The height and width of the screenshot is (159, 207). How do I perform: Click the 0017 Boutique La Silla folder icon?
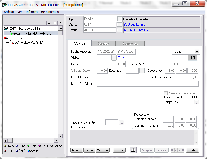coord(6,28)
